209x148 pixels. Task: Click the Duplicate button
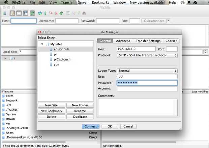[80, 117]
